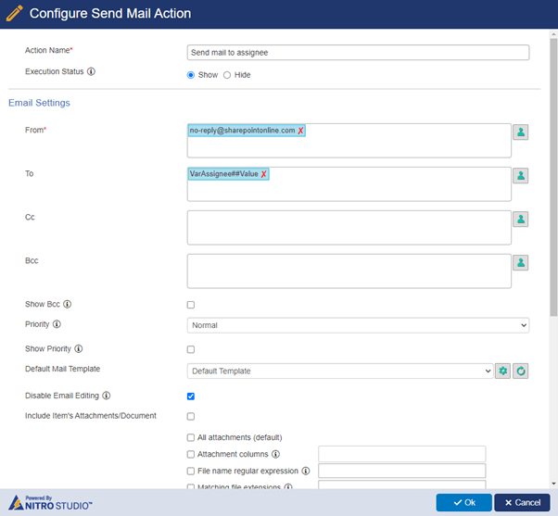Viewport: 558px width, 516px height.
Task: Select the Hide execution status option
Action: 227,75
